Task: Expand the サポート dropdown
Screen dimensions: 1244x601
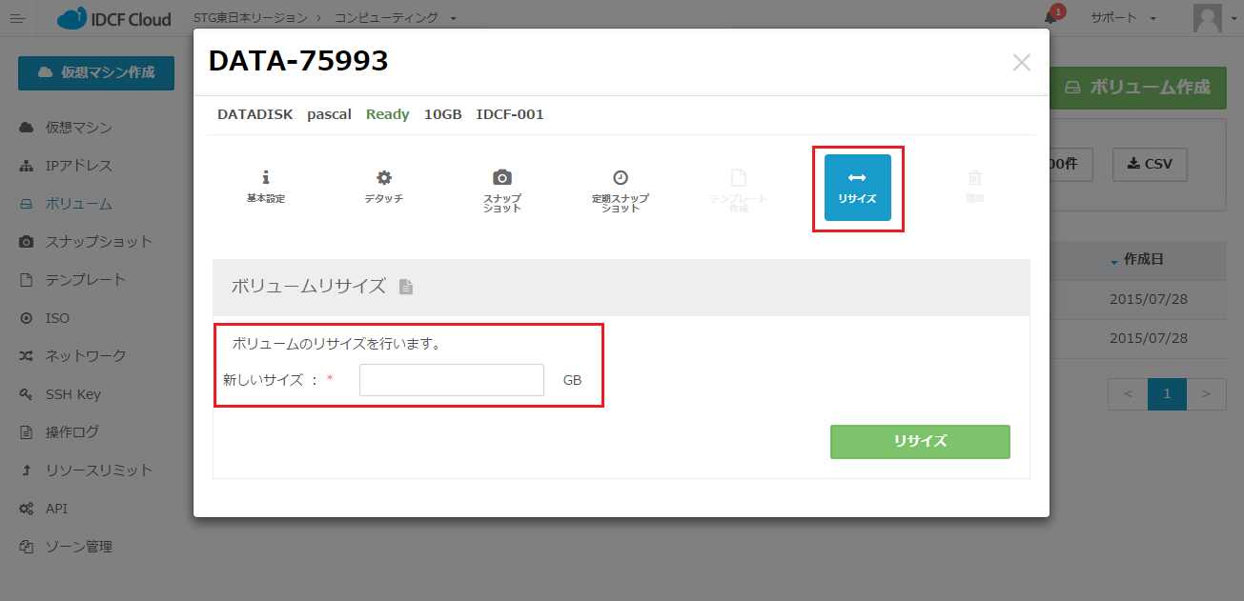Action: (x=1124, y=18)
